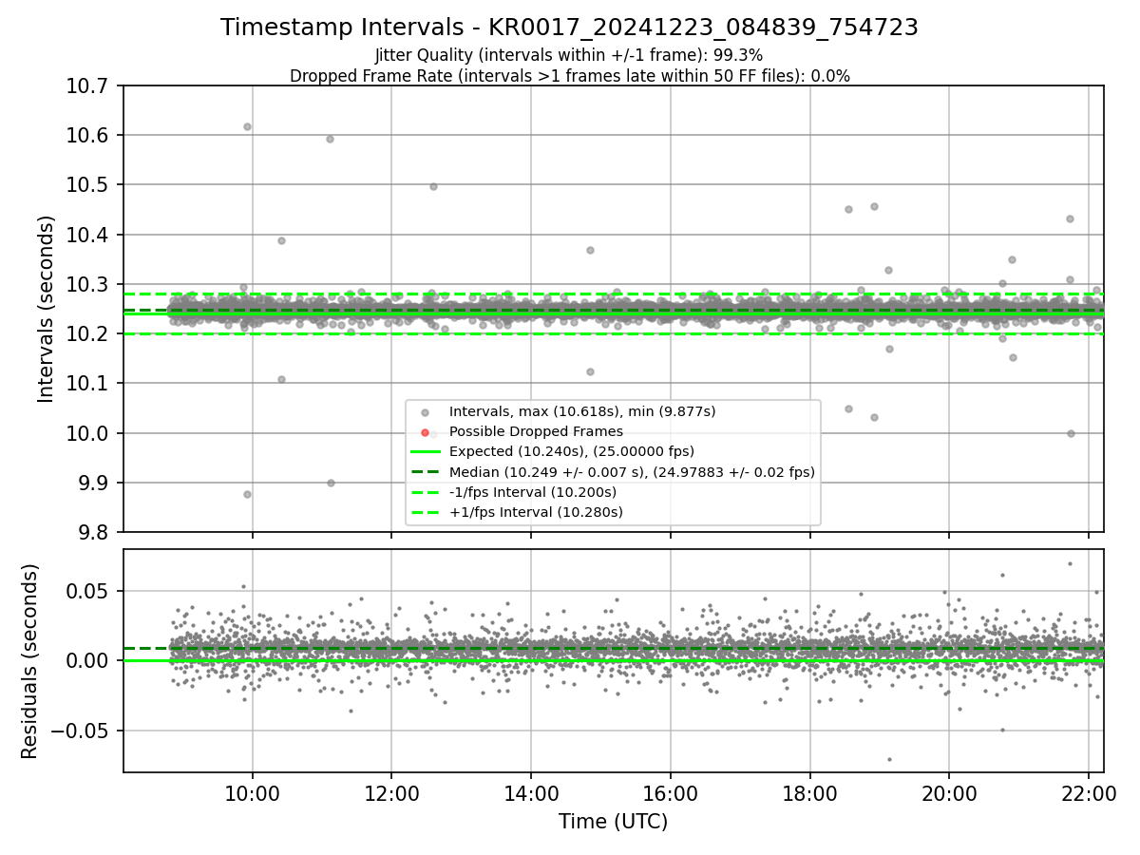Viewport: 1140px width, 855px height.
Task: Click the Median (10.249 +/- 0.007 s) legend entry
Action: coord(632,472)
